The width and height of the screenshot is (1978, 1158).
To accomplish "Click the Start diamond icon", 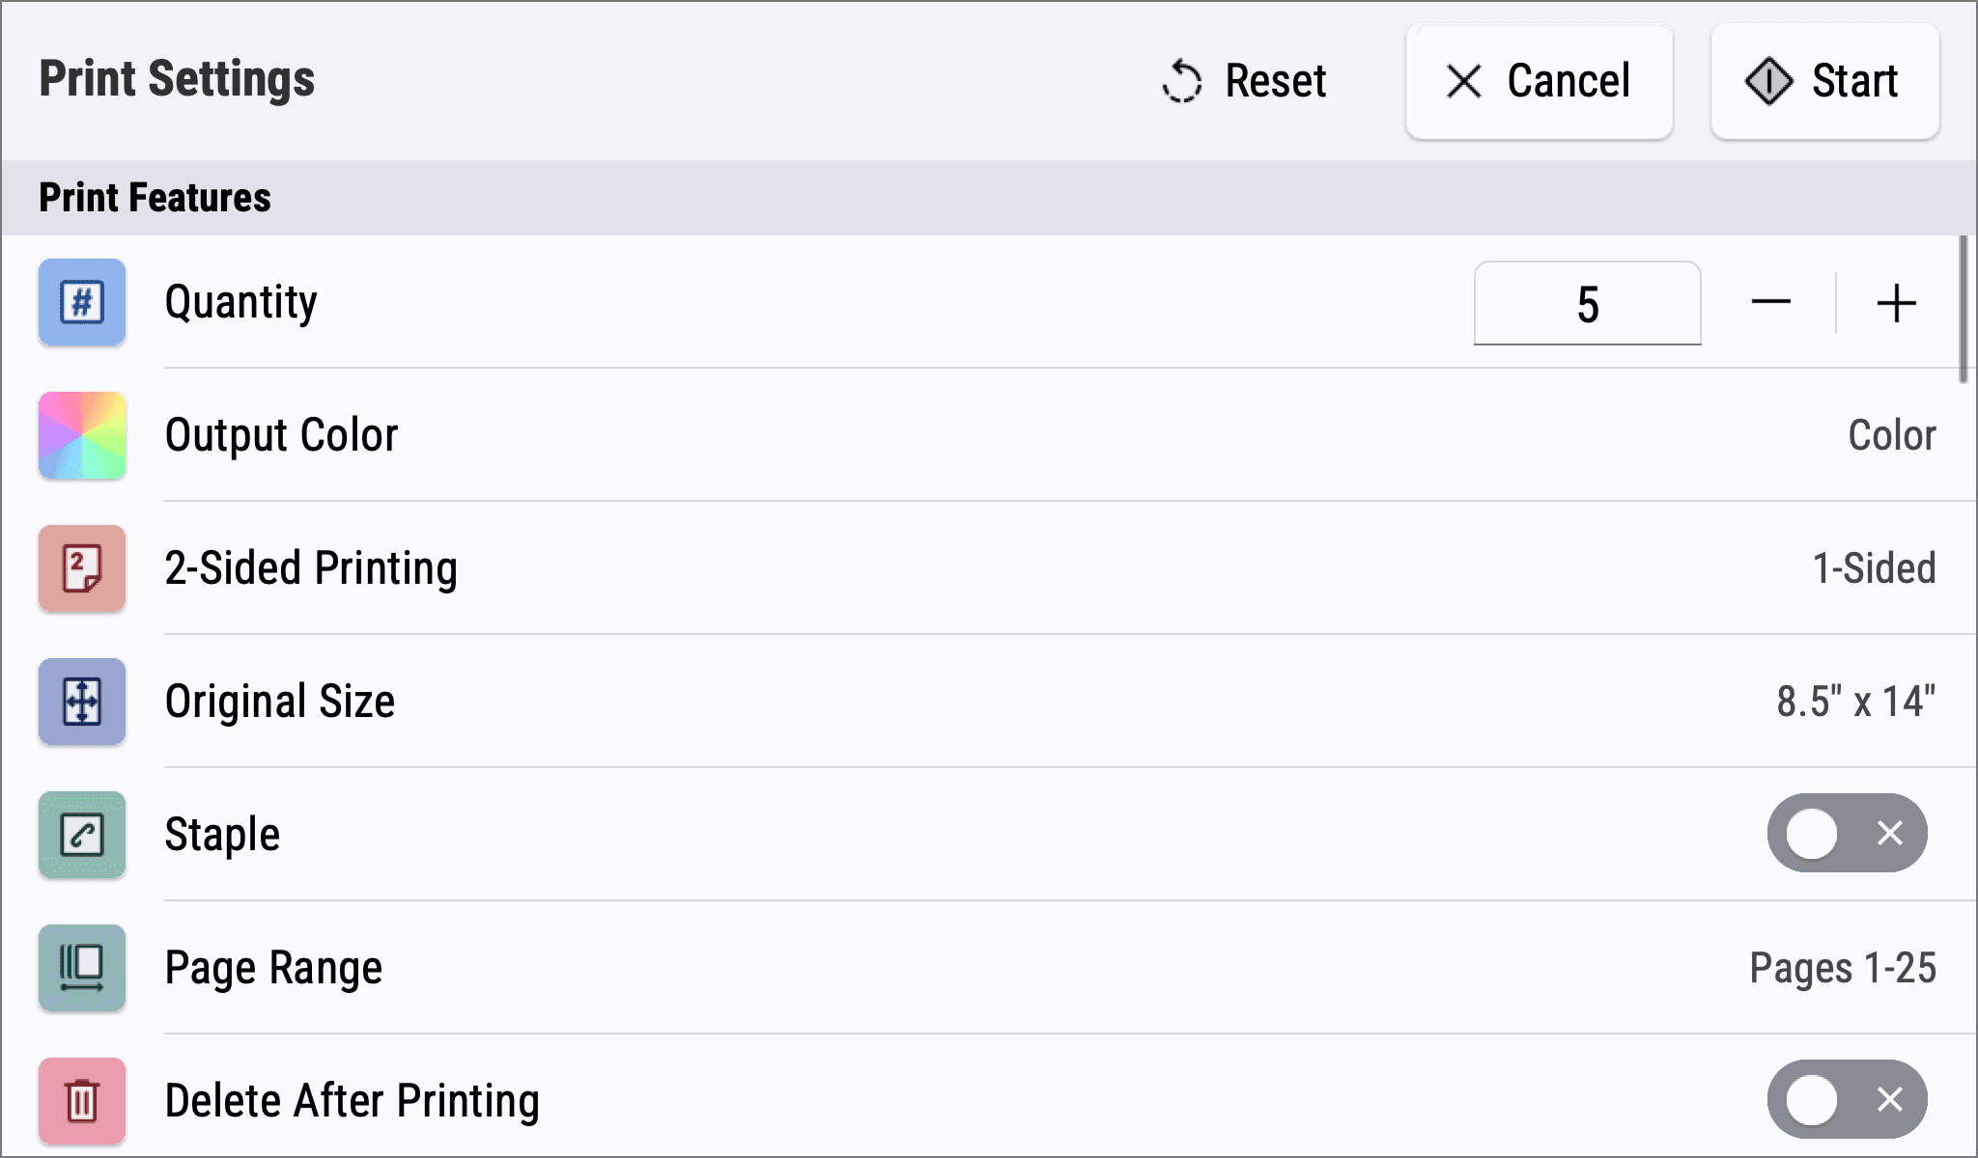I will pyautogui.click(x=1768, y=81).
